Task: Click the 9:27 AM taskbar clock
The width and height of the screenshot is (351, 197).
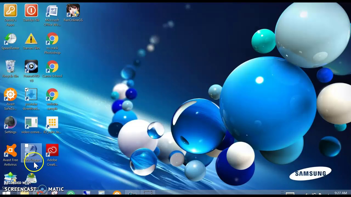Action: point(341,193)
